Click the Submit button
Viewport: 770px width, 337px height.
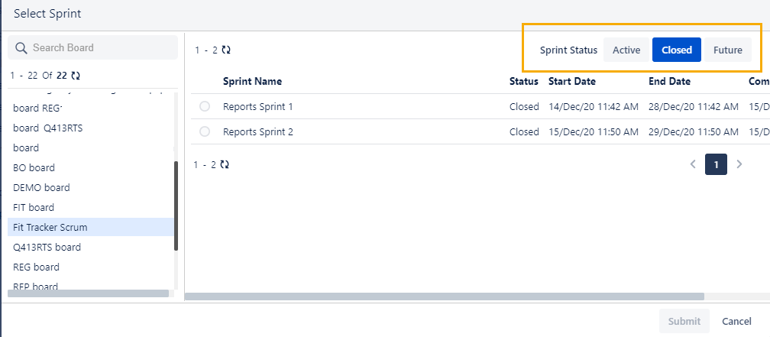pyautogui.click(x=684, y=321)
